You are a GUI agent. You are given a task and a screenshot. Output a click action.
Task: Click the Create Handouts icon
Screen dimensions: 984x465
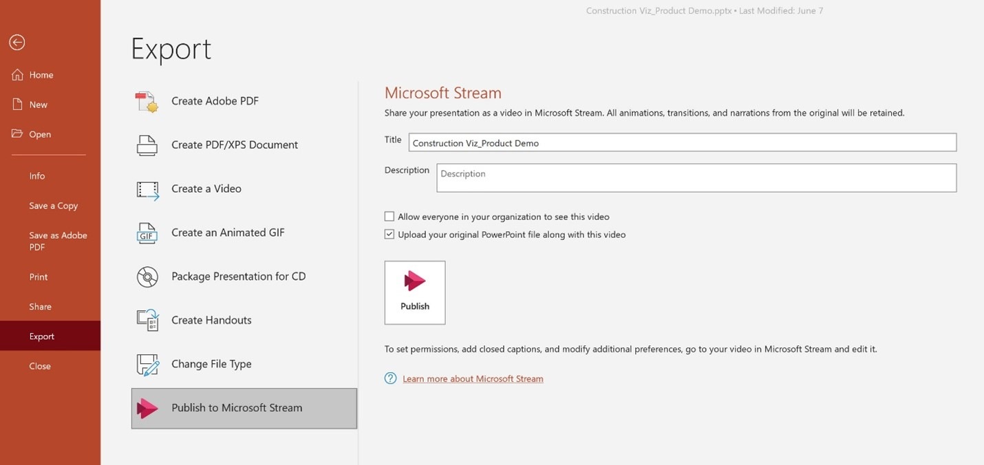click(147, 321)
